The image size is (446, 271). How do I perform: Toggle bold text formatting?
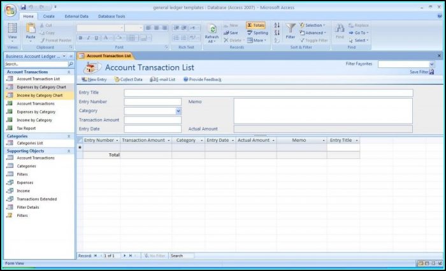click(x=81, y=38)
